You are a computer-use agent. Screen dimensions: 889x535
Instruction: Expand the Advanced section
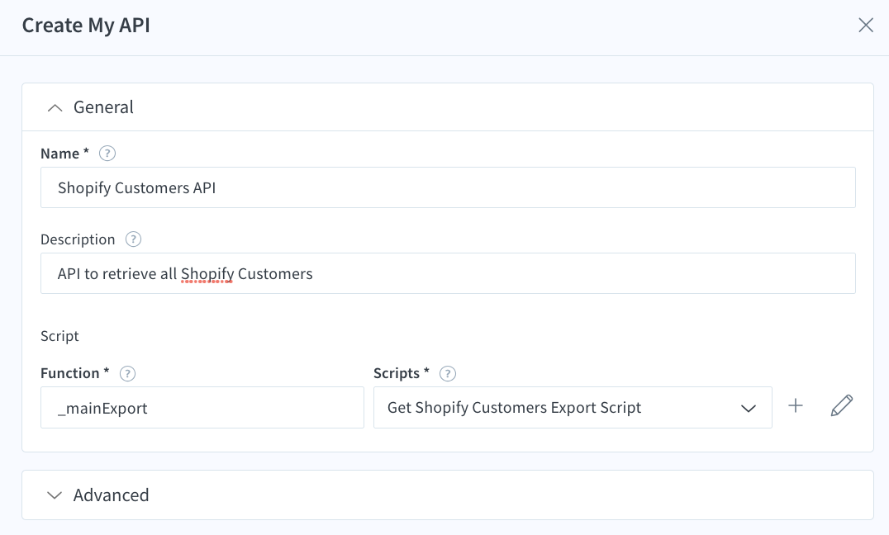(x=55, y=495)
